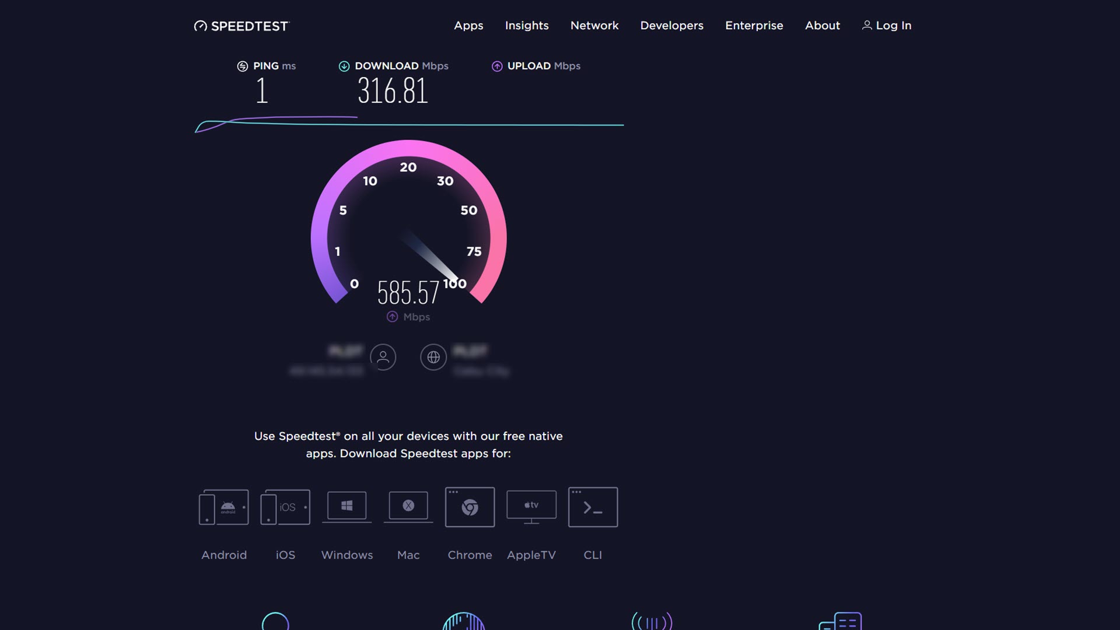Open the Apps menu
Viewport: 1120px width, 630px height.
pyautogui.click(x=468, y=26)
